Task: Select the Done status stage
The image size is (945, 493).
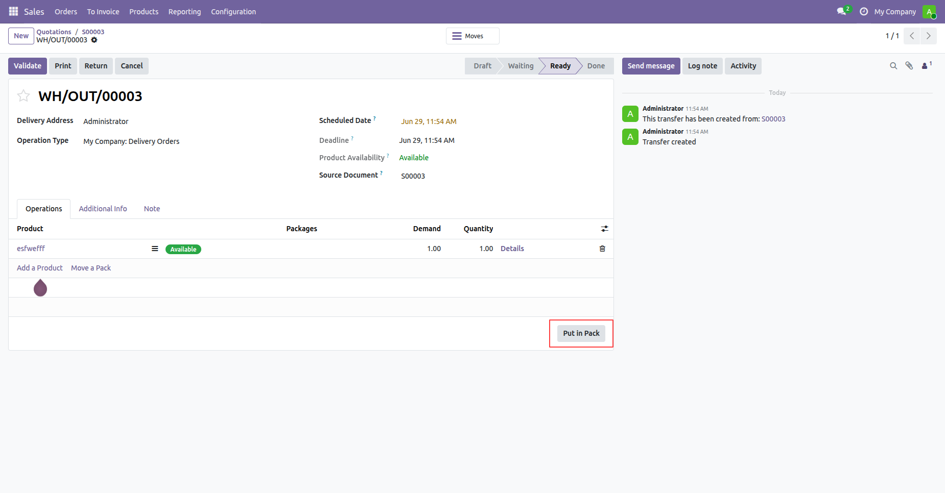Action: (x=596, y=66)
